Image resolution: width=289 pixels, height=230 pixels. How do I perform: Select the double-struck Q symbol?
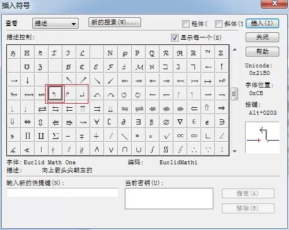152,52
